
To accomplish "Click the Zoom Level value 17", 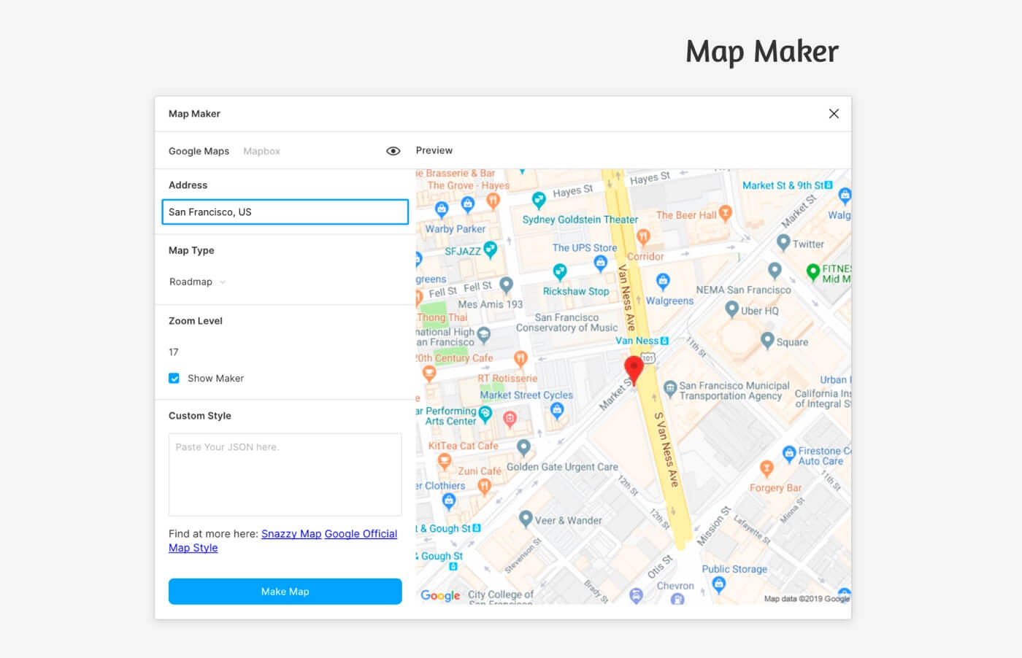I will (174, 352).
